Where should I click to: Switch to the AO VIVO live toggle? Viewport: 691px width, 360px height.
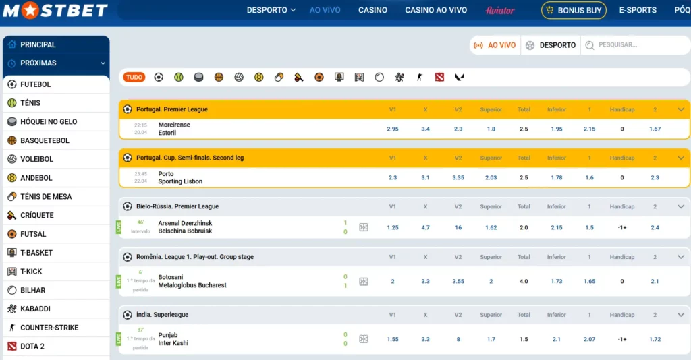[495, 45]
